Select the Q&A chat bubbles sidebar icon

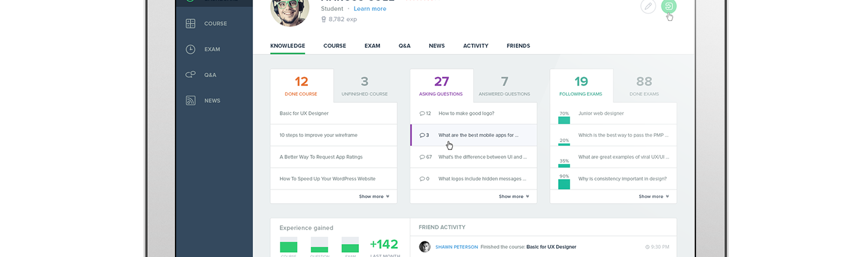[190, 75]
